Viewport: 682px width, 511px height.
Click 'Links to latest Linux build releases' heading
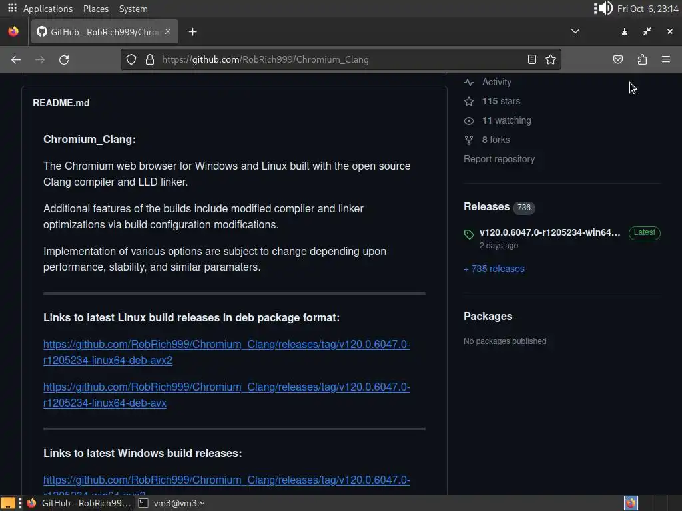coord(191,317)
